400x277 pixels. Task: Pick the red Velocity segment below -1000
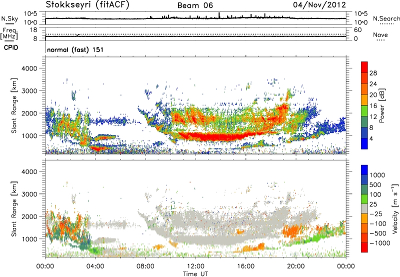(x=364, y=247)
